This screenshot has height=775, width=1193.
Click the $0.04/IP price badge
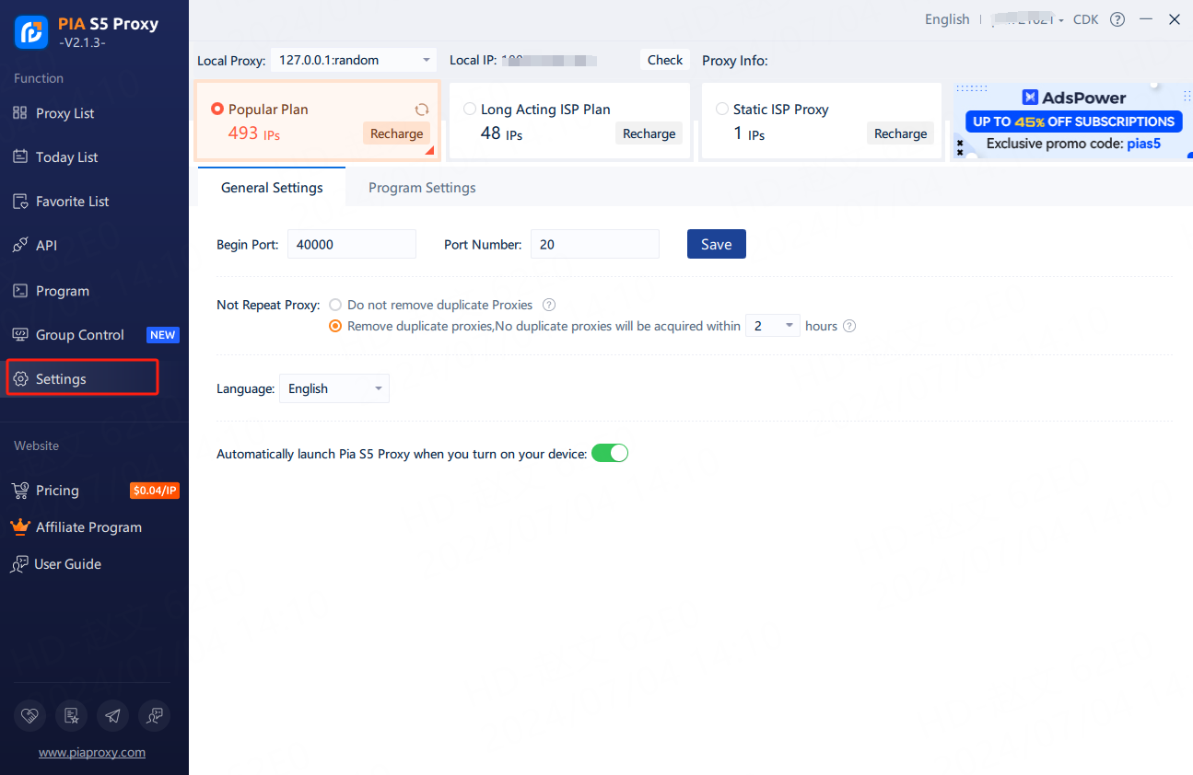[x=155, y=491]
